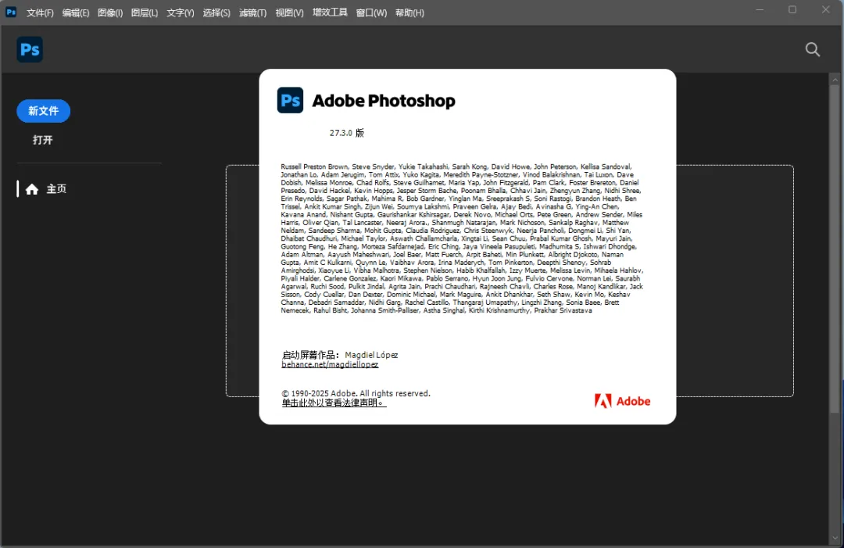This screenshot has height=548, width=844.
Task: Minimize the Photoshop window
Action: 760,9
